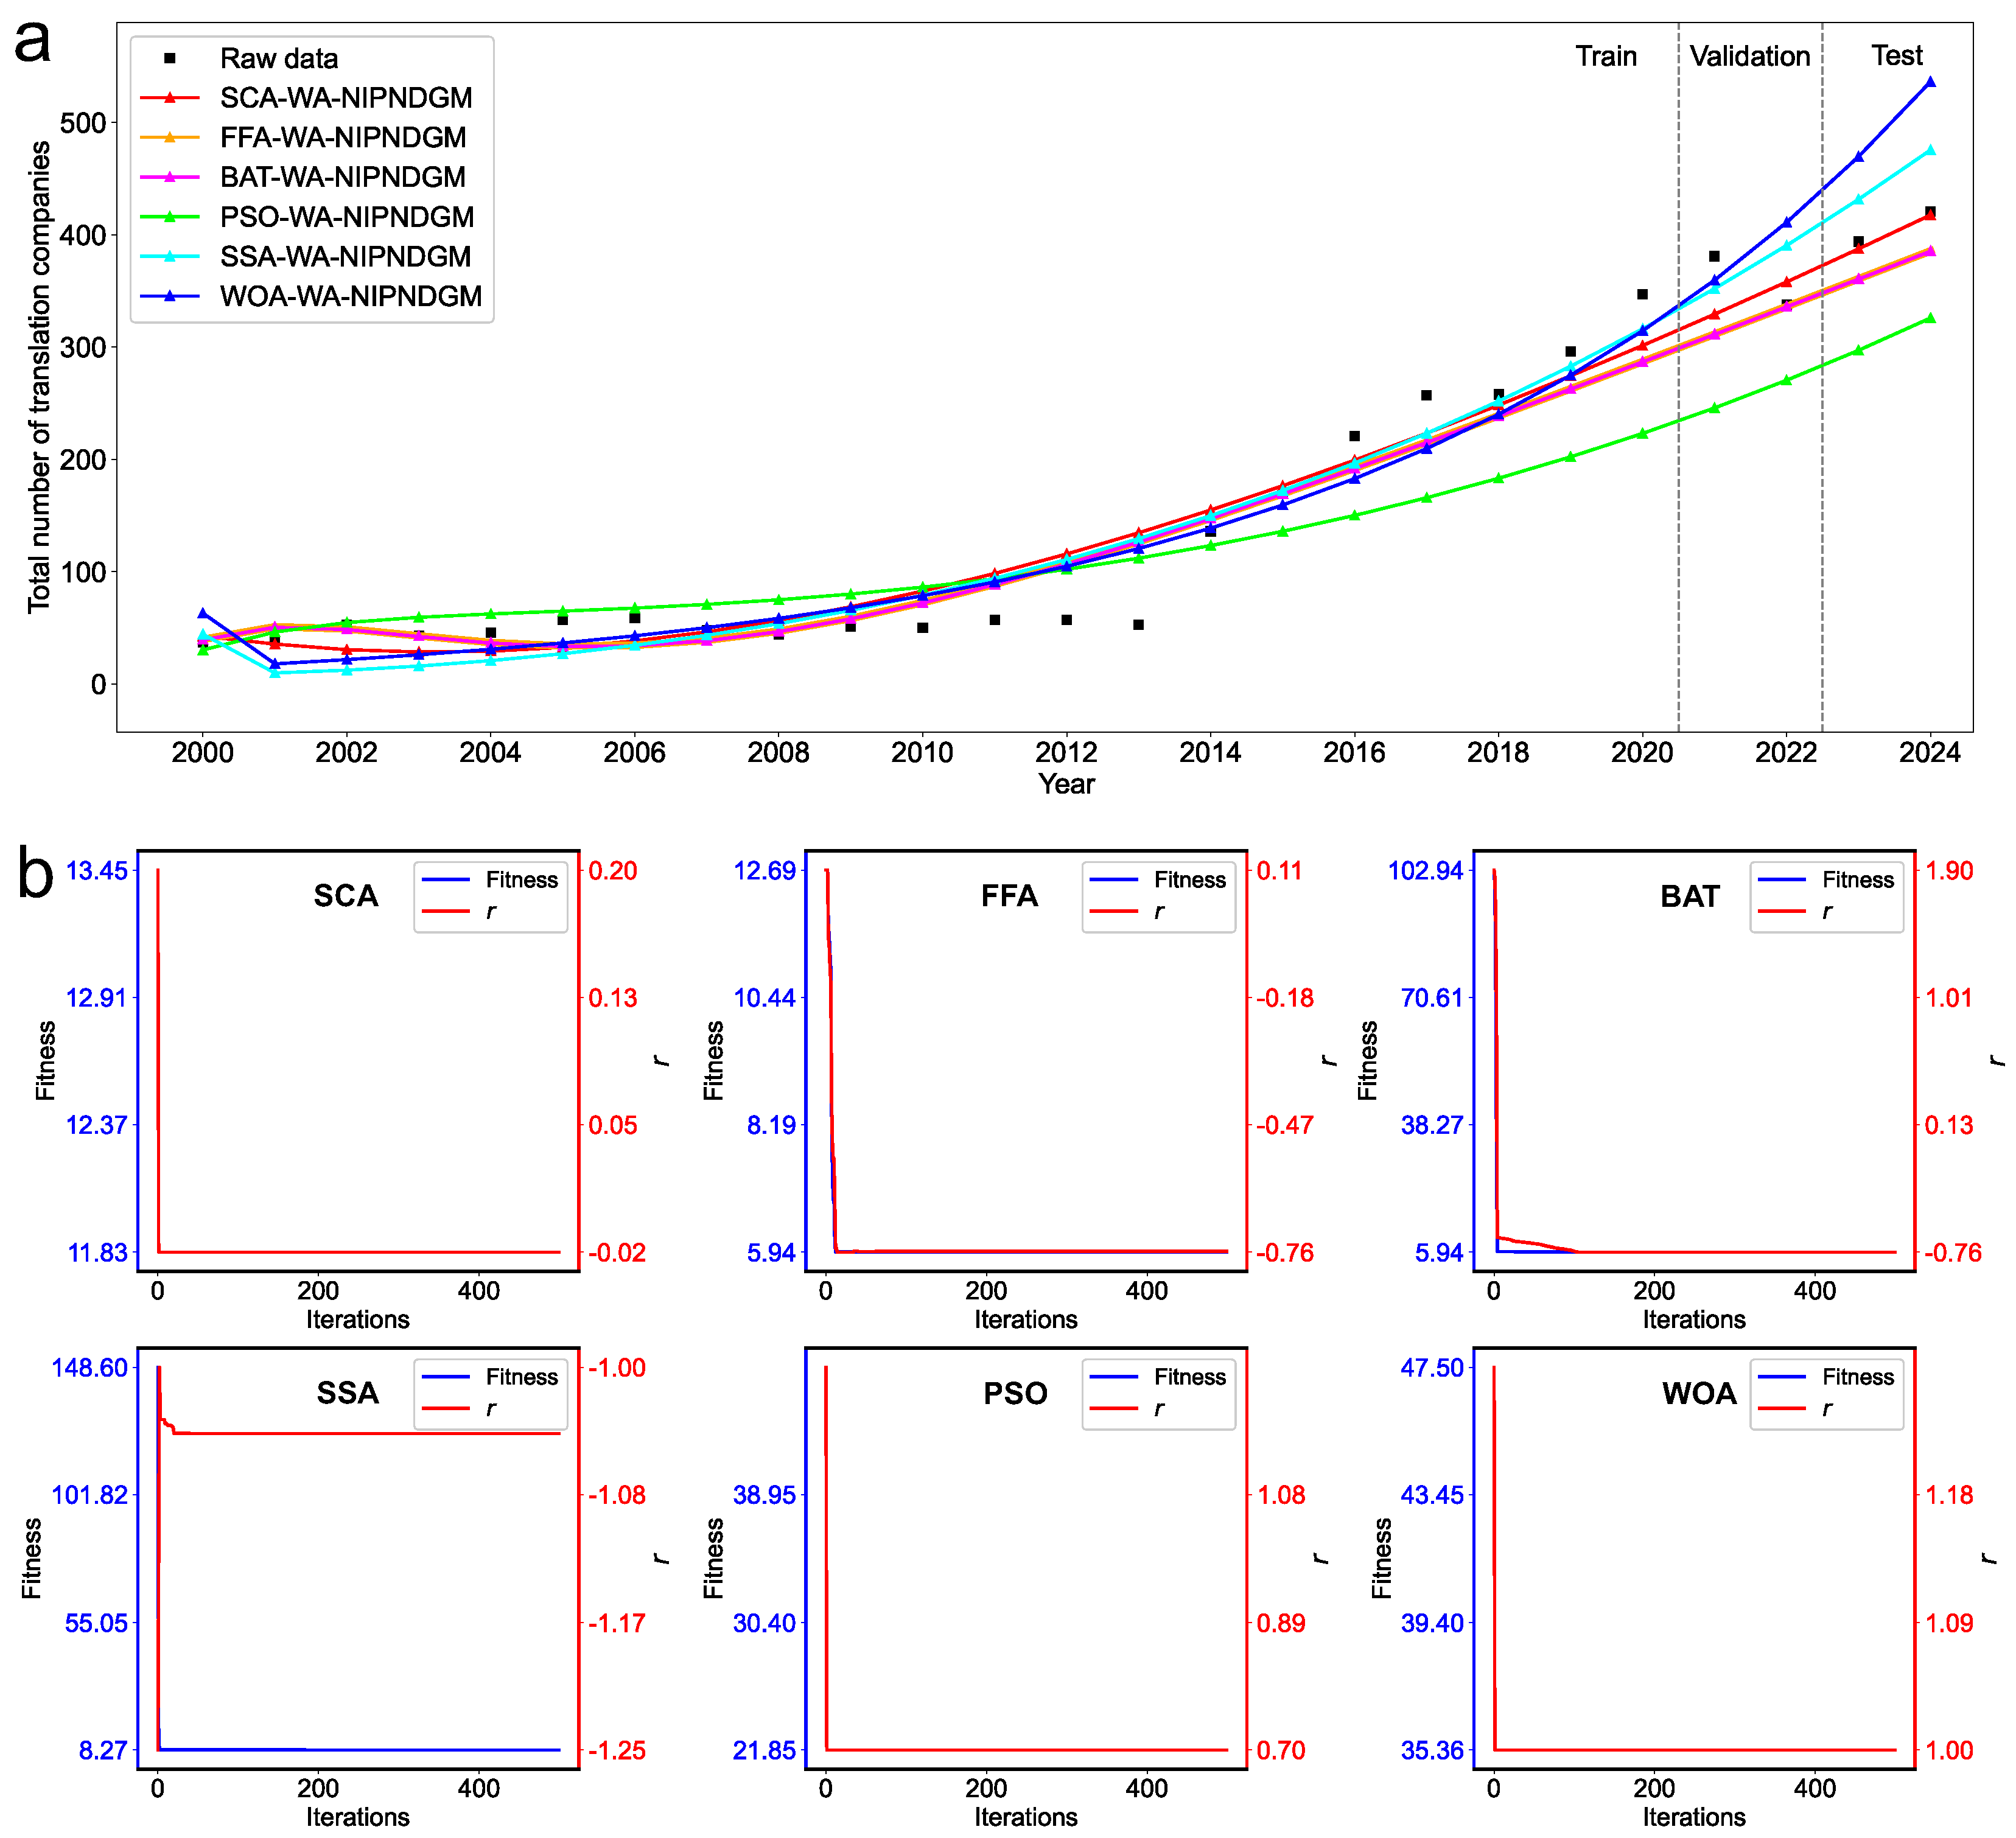This screenshot has height=1838, width=2016.
Task: Click the Validation region label
Action: coord(1750,56)
